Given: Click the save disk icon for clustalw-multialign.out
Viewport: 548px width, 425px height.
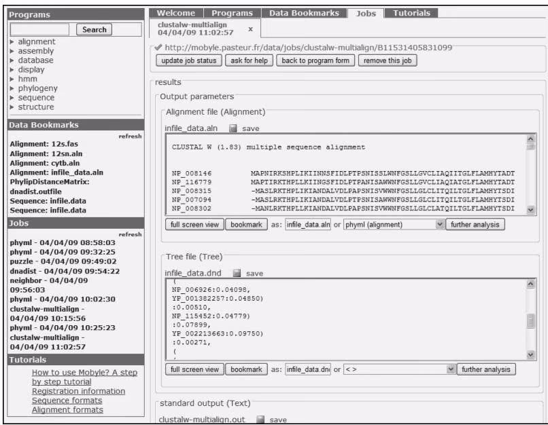Looking at the screenshot, I should 260,420.
